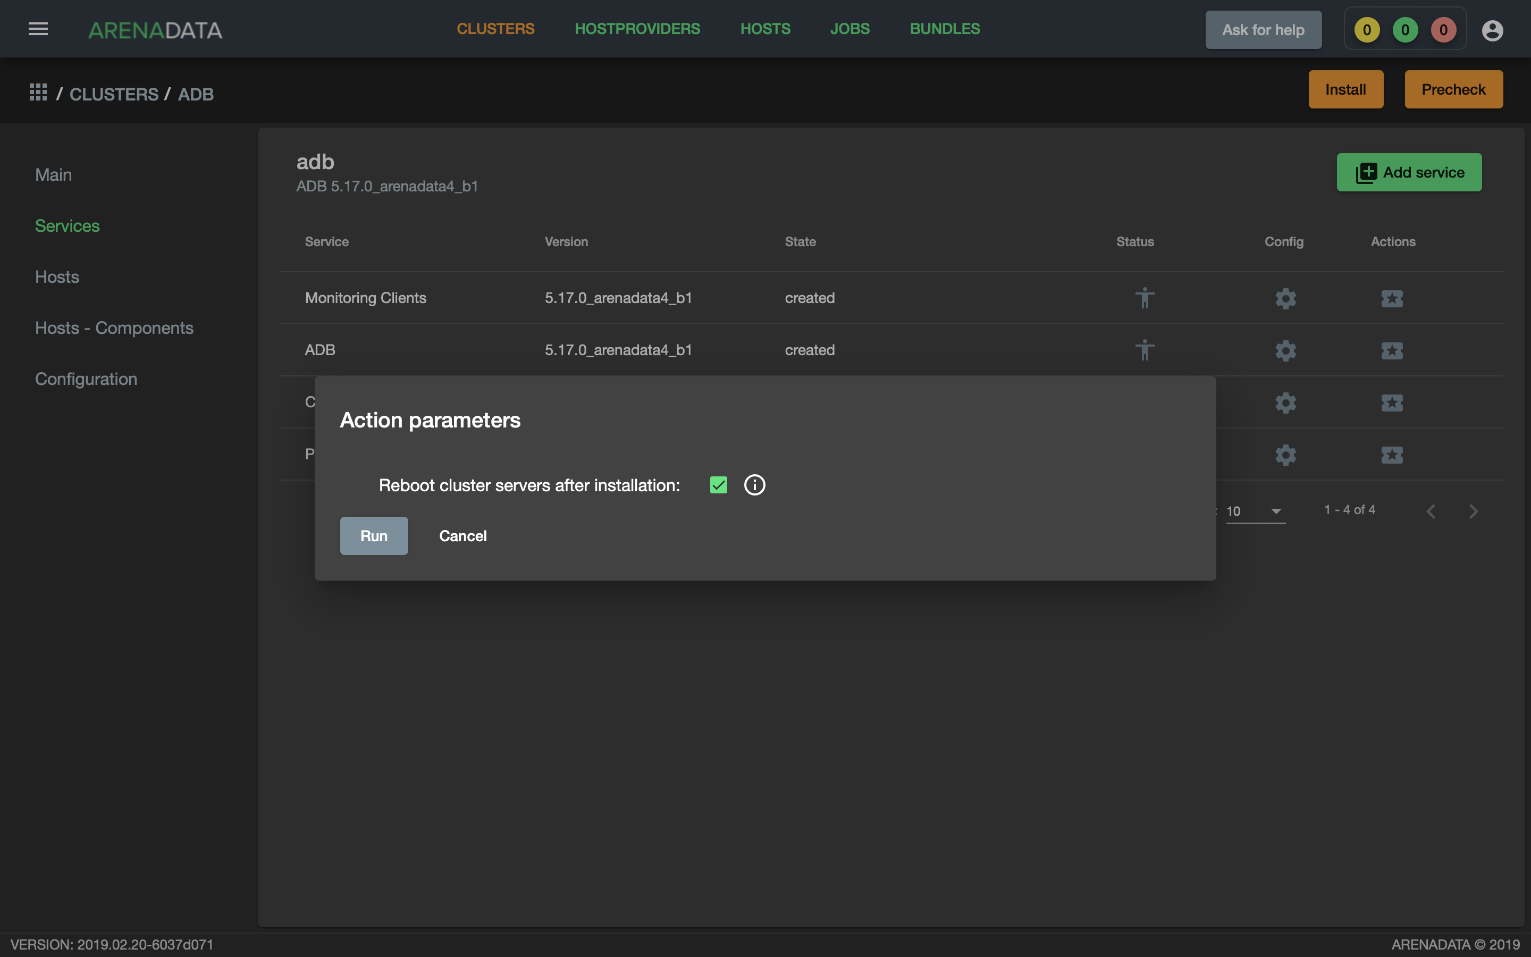
Task: View status icon for Monitoring Clients
Action: pos(1145,298)
